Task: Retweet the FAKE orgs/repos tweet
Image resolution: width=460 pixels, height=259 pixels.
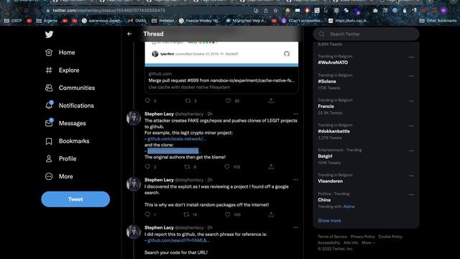Action: point(187,167)
